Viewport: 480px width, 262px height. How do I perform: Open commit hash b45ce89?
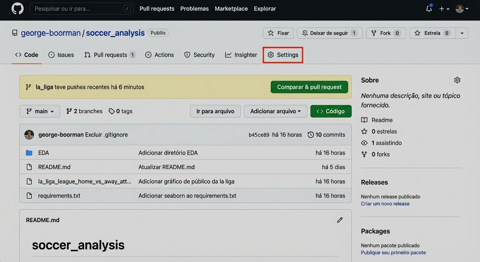pos(259,135)
